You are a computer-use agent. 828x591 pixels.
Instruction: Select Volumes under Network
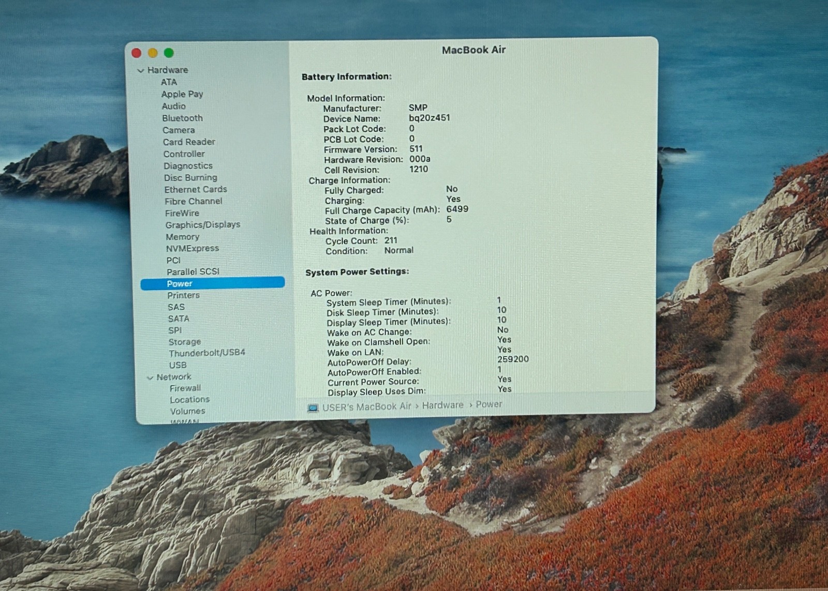[x=187, y=412]
